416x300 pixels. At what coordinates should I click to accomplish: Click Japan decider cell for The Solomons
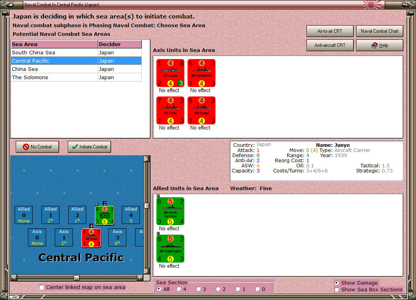pyautogui.click(x=120, y=77)
